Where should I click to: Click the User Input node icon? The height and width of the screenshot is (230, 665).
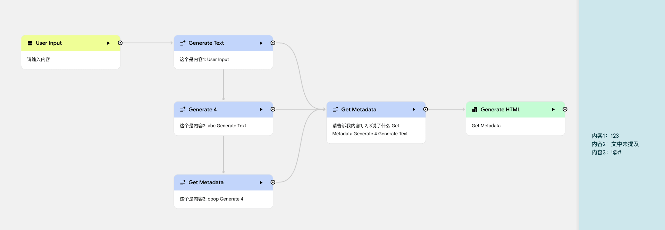point(30,43)
